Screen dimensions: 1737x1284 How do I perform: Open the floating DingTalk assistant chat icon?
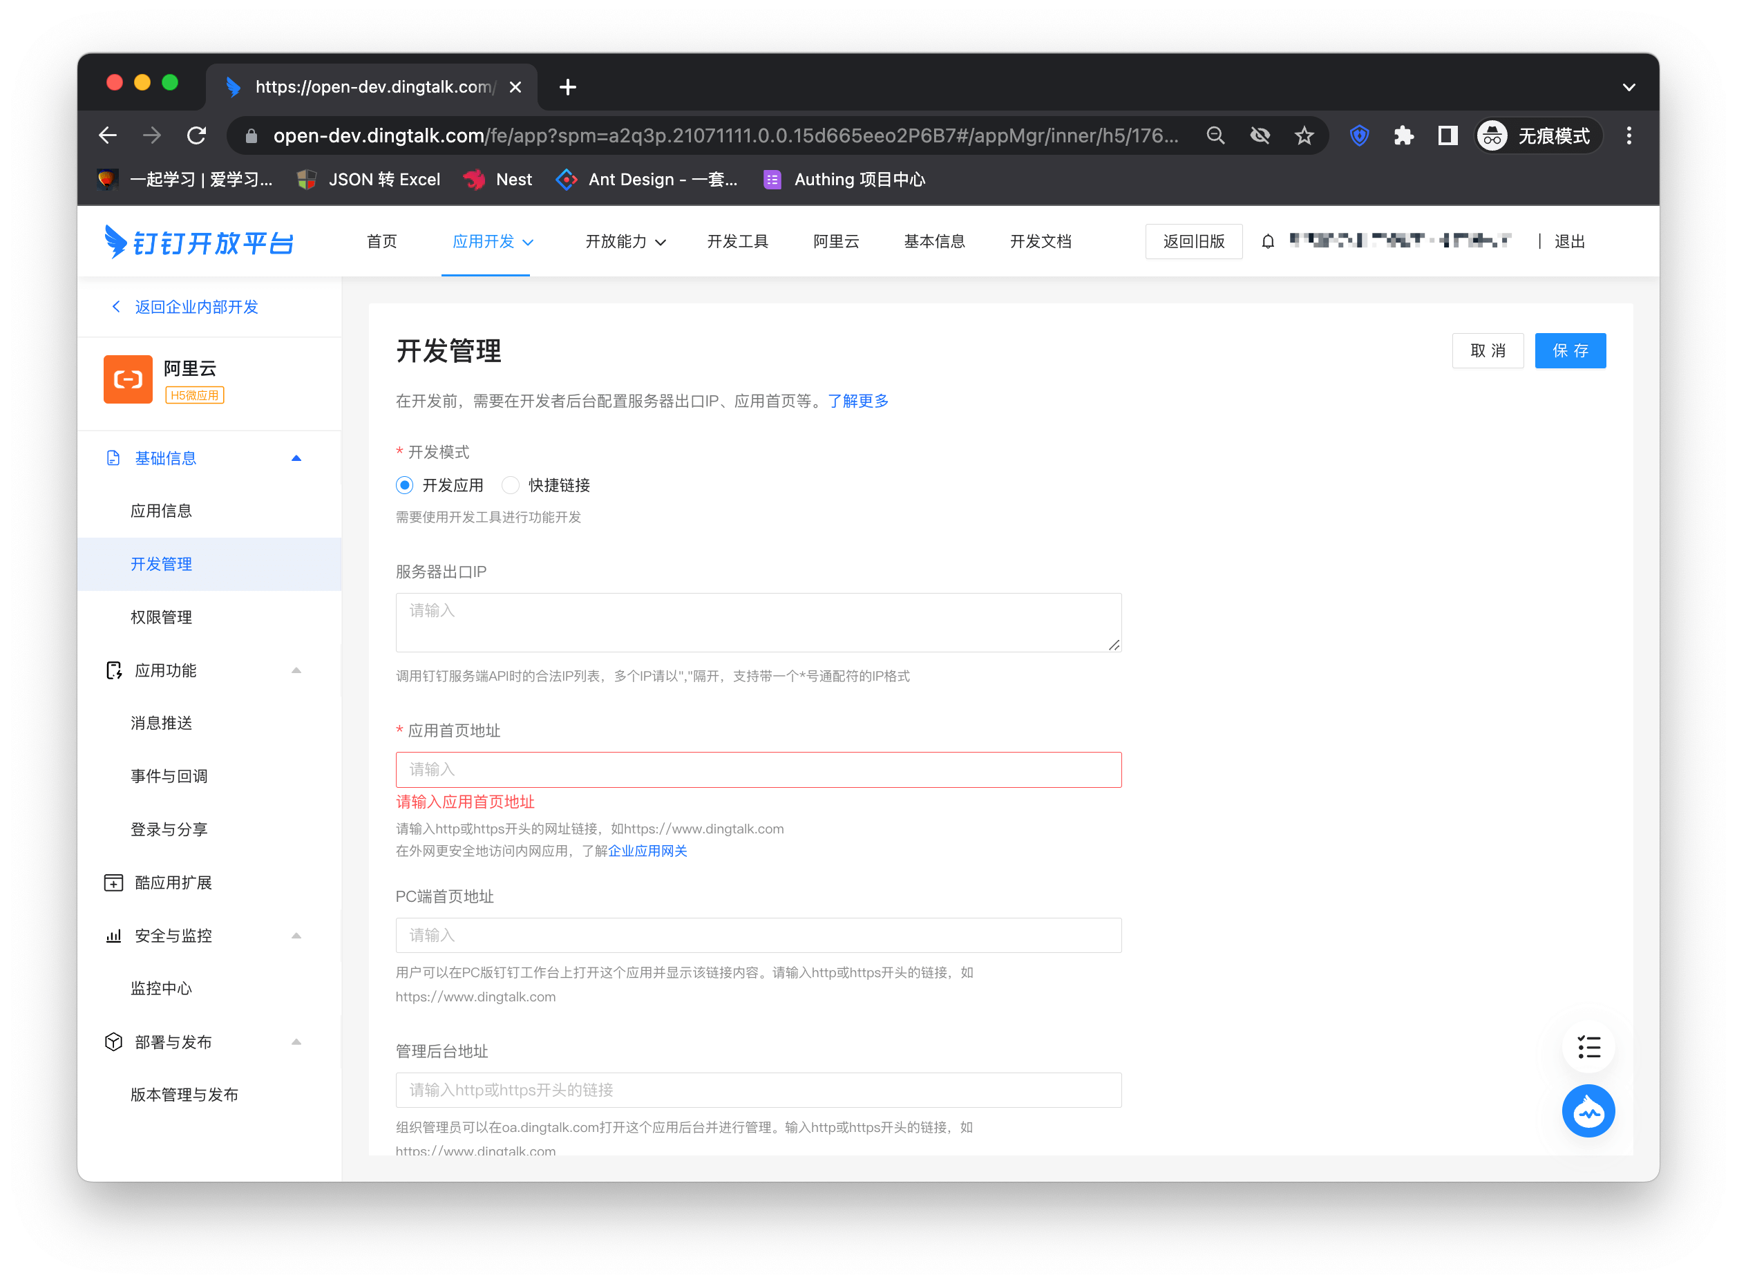tap(1588, 1111)
